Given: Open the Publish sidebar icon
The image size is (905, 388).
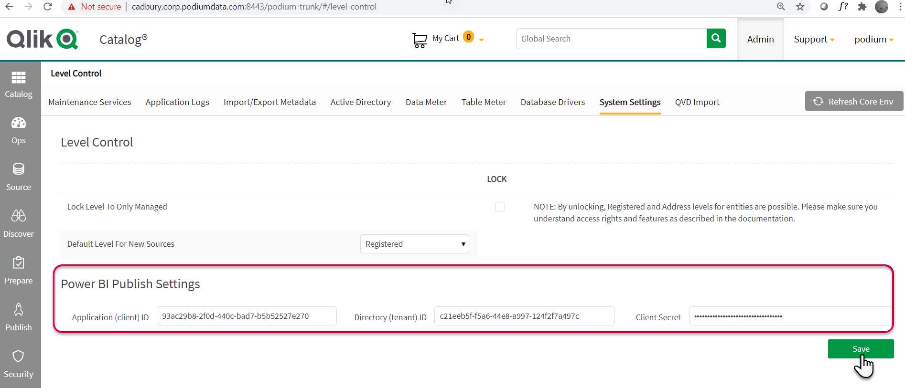Looking at the screenshot, I should (x=19, y=309).
